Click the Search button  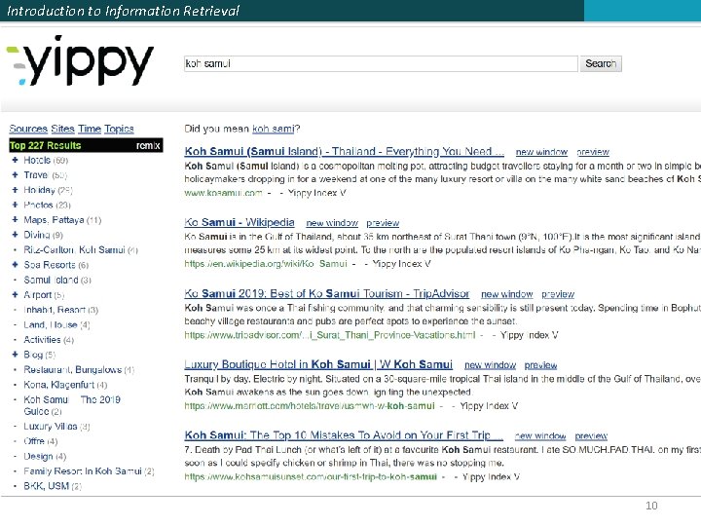[x=601, y=63]
